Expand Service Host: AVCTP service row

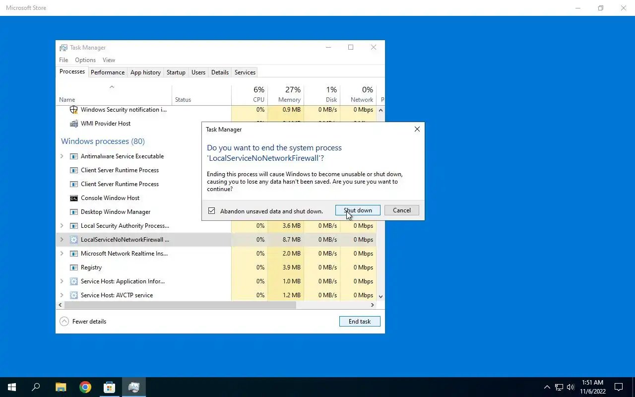pyautogui.click(x=62, y=295)
